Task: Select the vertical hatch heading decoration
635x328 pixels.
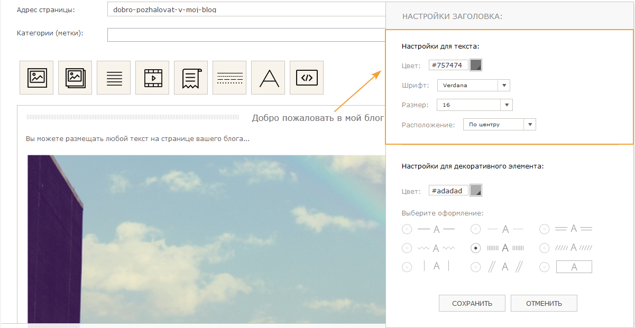Action: click(x=476, y=248)
